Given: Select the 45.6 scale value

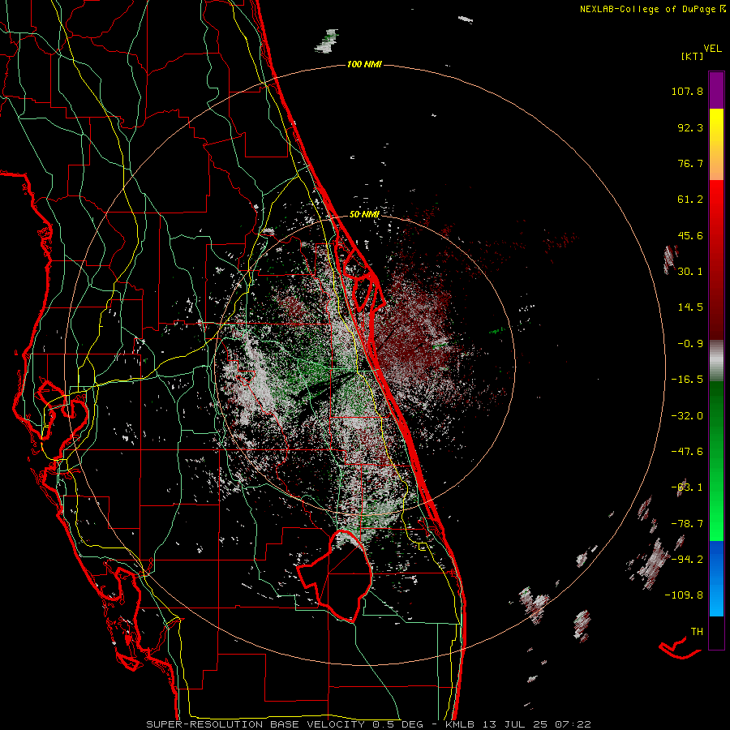Looking at the screenshot, I should pyautogui.click(x=690, y=235).
